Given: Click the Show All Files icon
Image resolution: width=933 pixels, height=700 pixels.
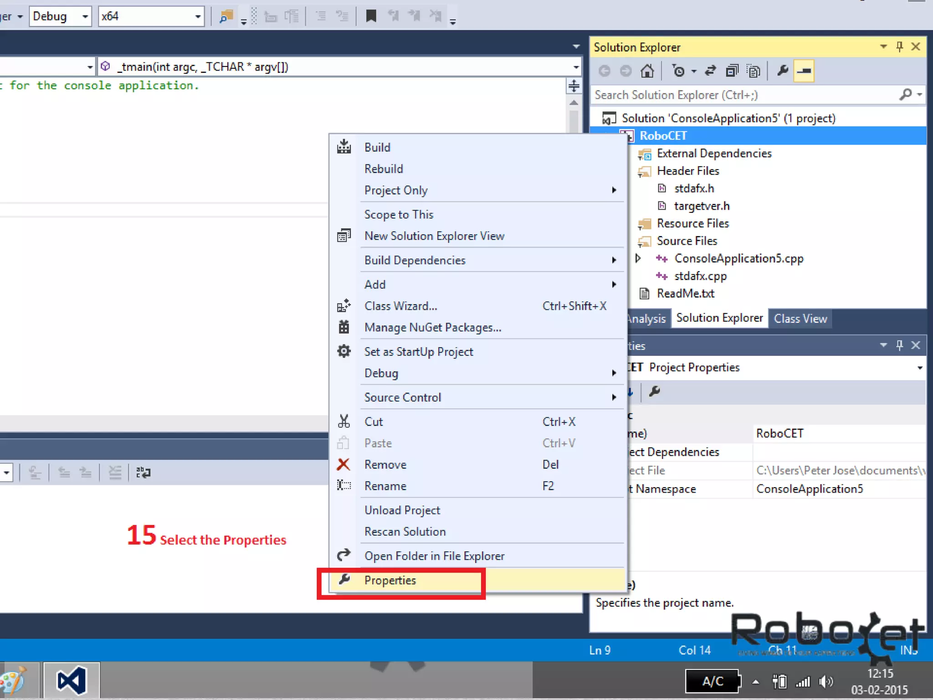Looking at the screenshot, I should point(754,71).
